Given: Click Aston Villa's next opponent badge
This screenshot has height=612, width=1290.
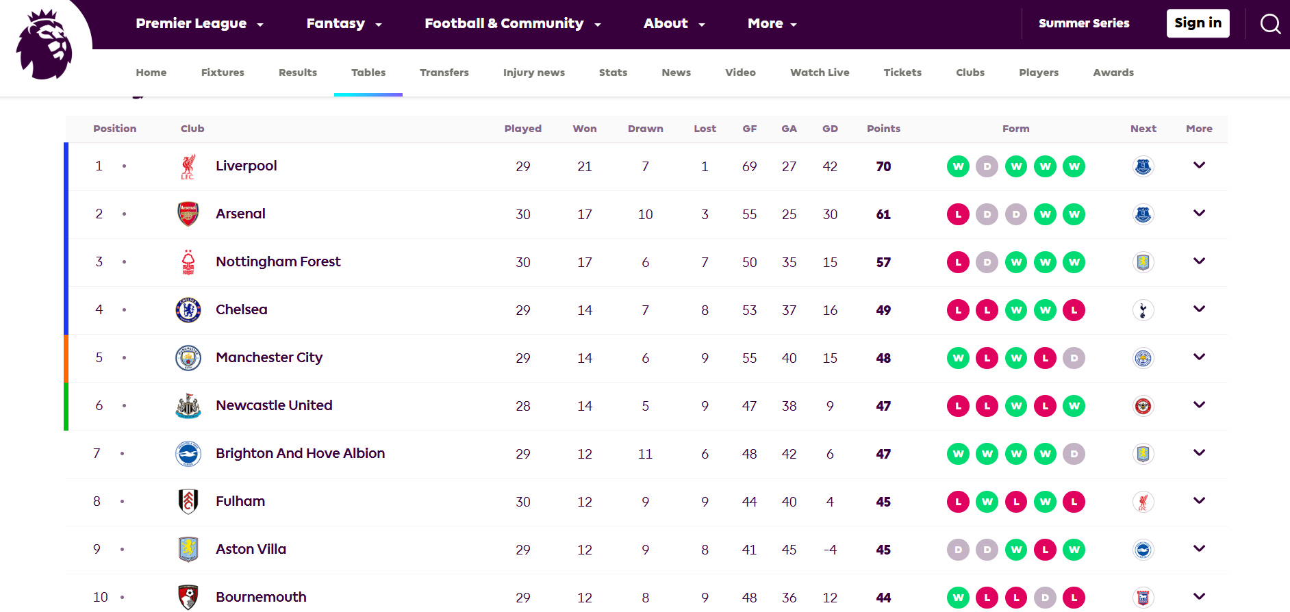Looking at the screenshot, I should [x=1143, y=550].
